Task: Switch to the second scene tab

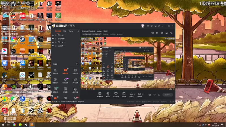Action: (65, 31)
